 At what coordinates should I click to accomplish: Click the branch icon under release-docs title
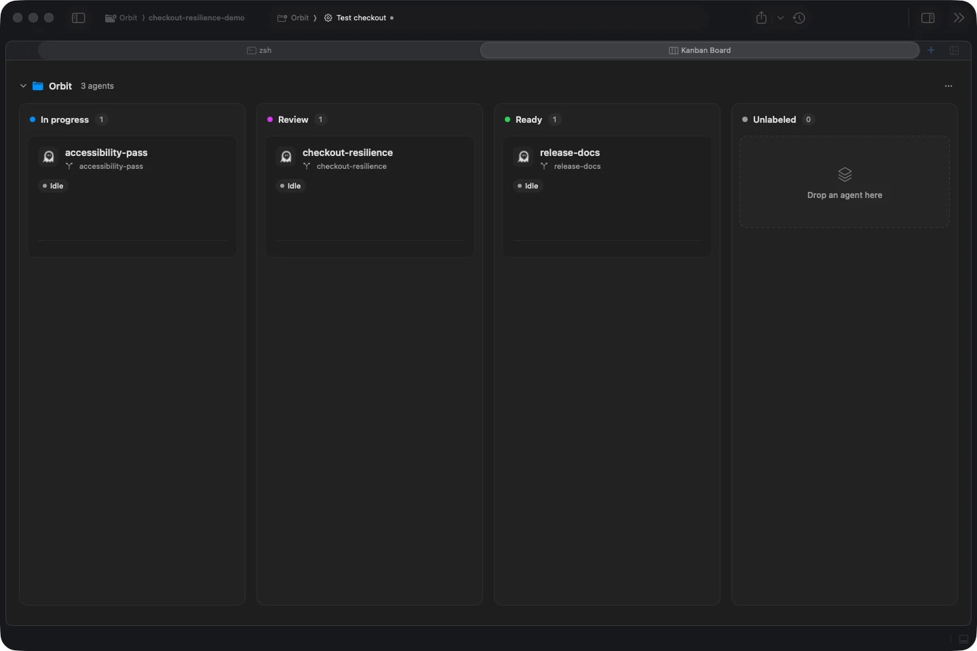point(544,166)
